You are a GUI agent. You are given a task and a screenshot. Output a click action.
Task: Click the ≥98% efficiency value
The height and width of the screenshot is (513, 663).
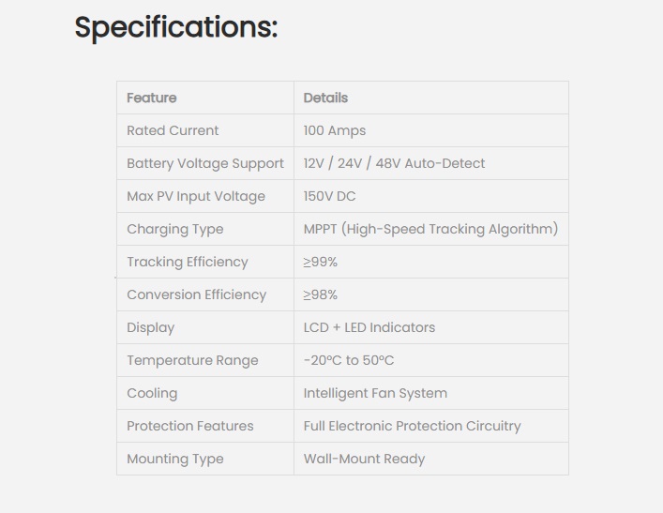(x=321, y=294)
